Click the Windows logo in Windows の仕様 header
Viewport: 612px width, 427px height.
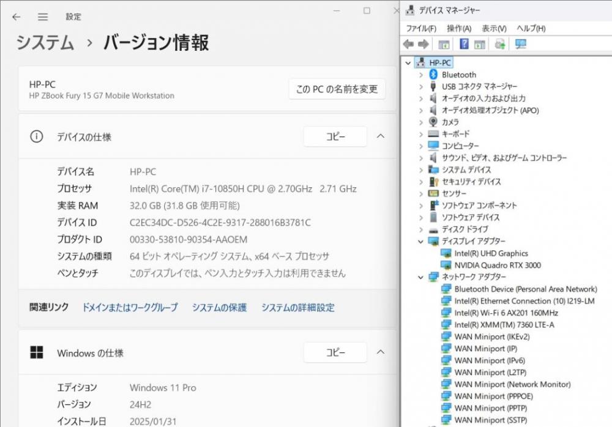point(37,352)
